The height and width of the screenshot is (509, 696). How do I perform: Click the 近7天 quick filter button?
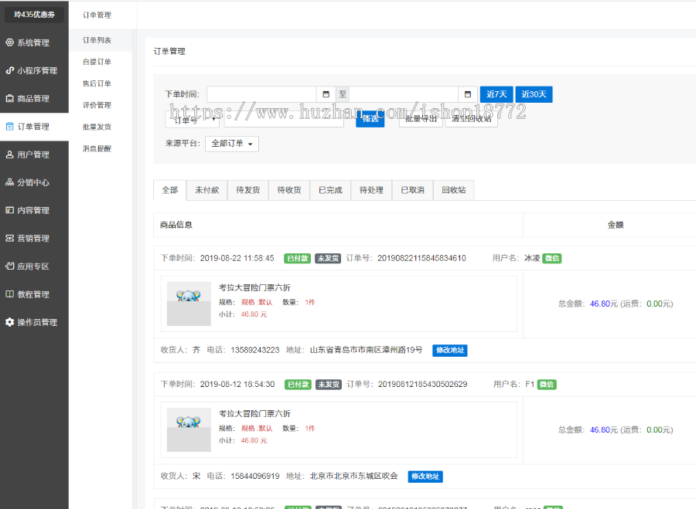496,93
